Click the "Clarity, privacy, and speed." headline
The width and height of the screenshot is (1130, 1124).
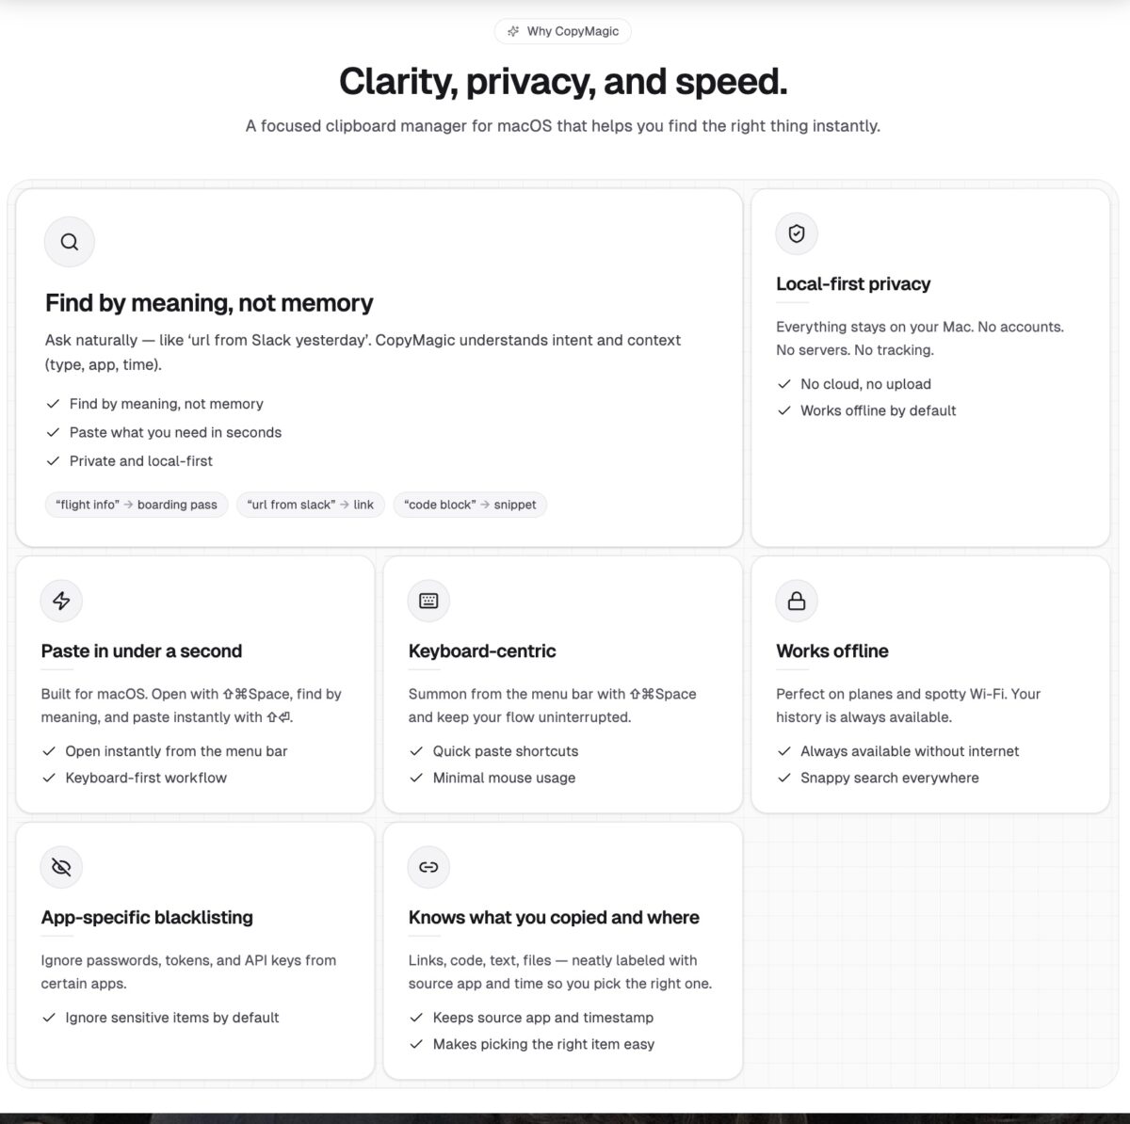tap(563, 82)
